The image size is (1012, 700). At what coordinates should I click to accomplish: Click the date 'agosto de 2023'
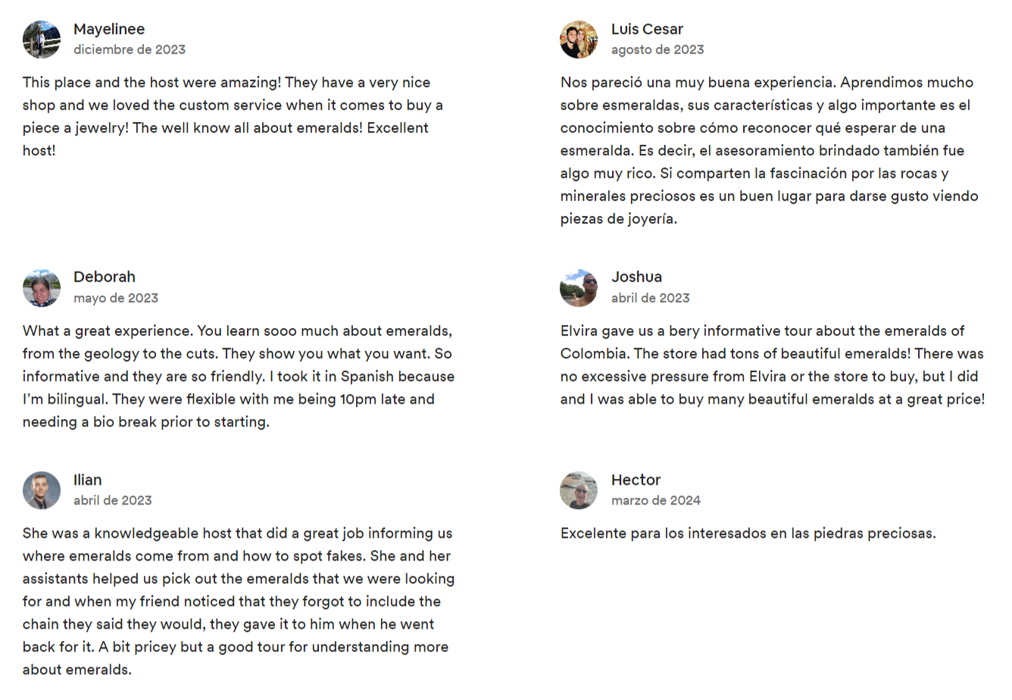[657, 49]
